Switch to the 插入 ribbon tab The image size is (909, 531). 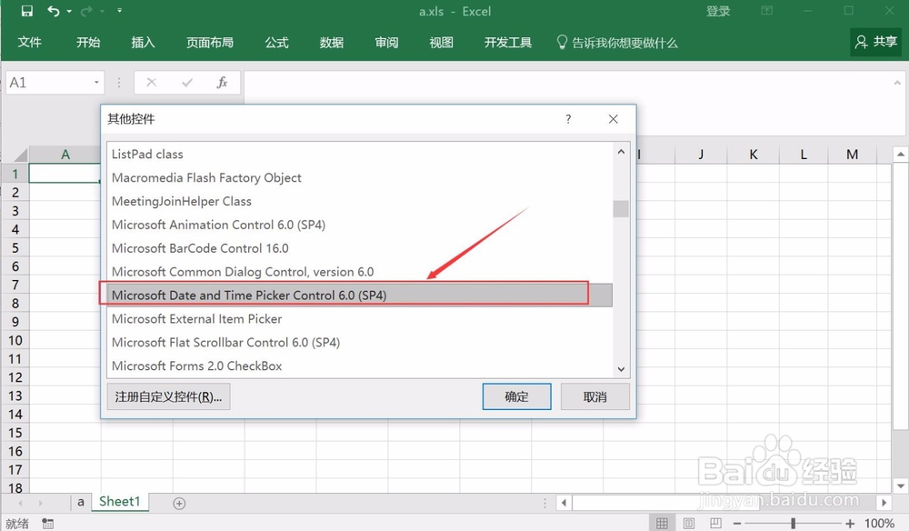tap(144, 43)
